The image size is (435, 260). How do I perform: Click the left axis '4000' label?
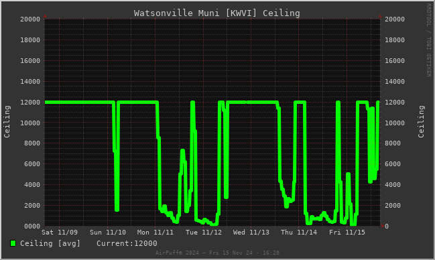32,185
